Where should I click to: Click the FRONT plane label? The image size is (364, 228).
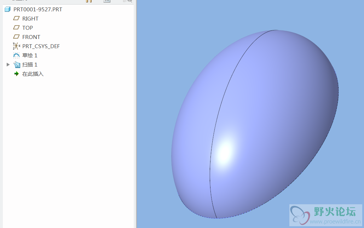[x=31, y=37]
